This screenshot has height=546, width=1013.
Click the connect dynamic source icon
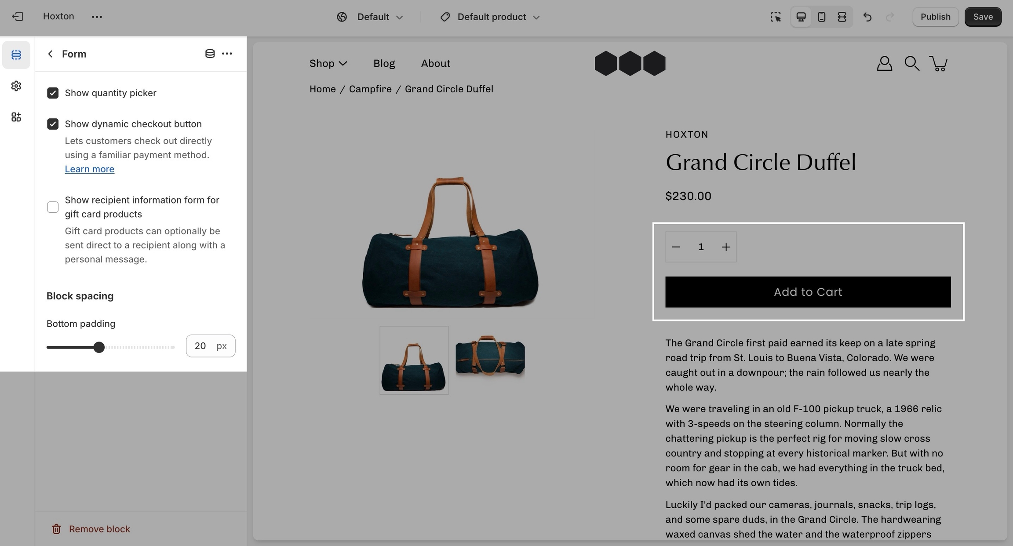(x=210, y=54)
